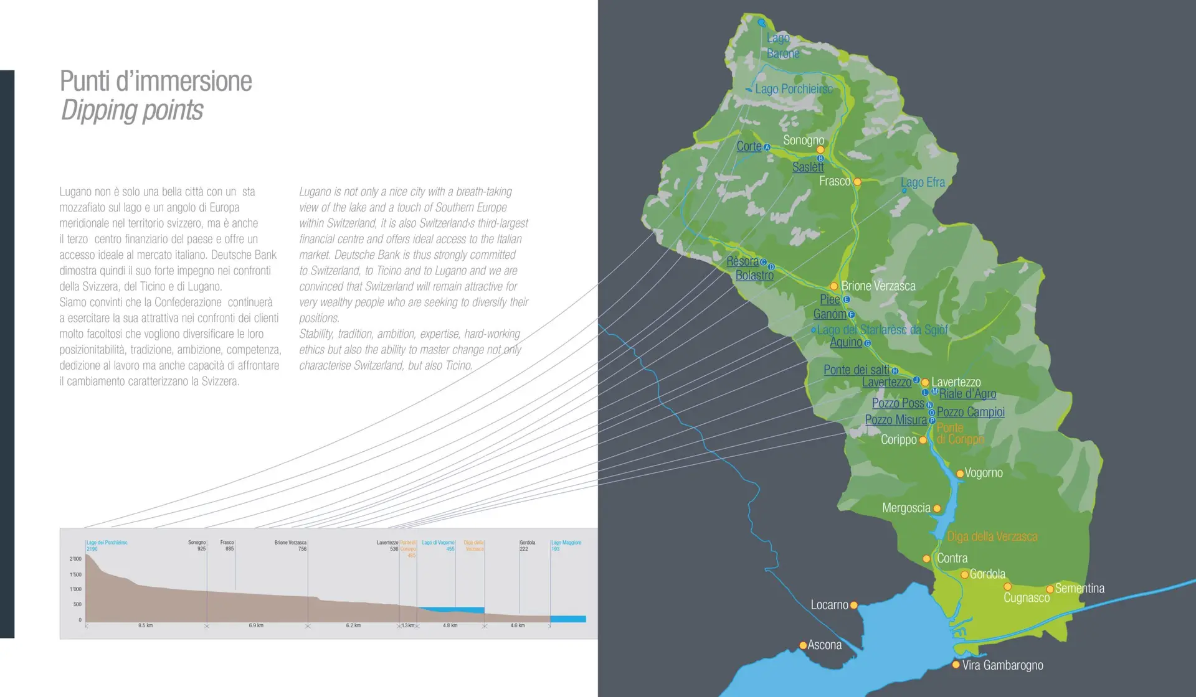Open the Saslètt dipping point link
The image size is (1196, 697).
click(808, 167)
